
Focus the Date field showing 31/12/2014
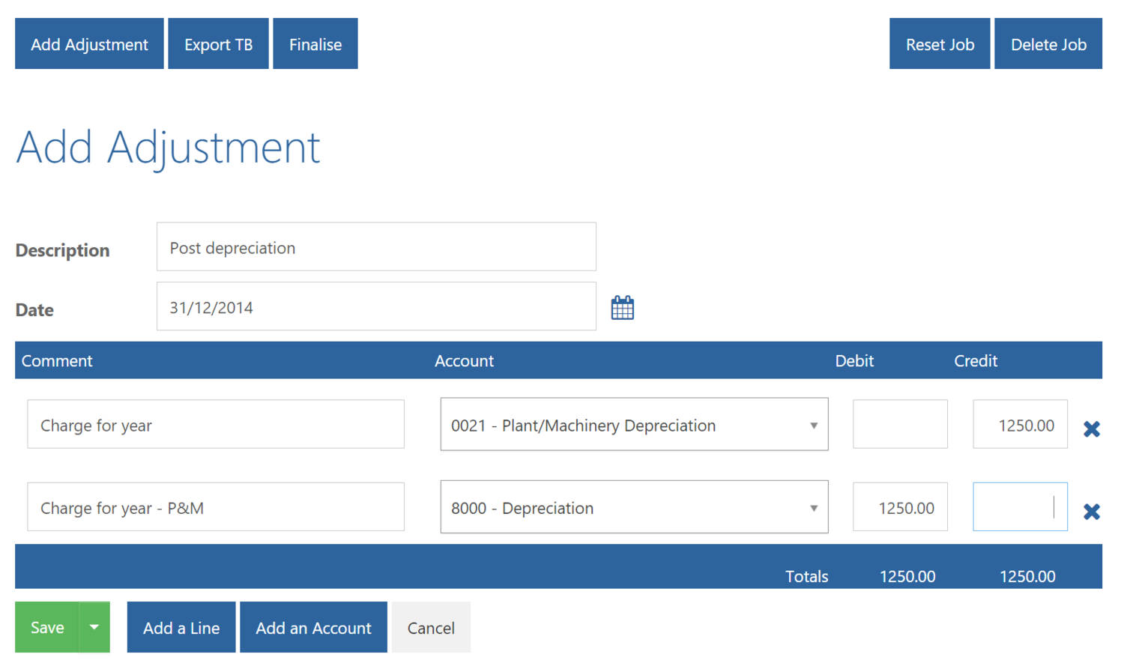pyautogui.click(x=376, y=306)
